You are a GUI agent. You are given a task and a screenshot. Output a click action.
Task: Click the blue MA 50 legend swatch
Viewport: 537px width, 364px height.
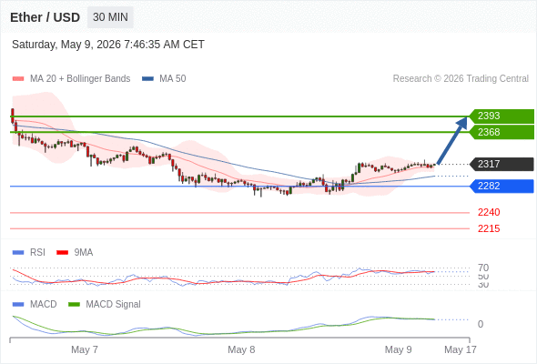click(x=148, y=79)
